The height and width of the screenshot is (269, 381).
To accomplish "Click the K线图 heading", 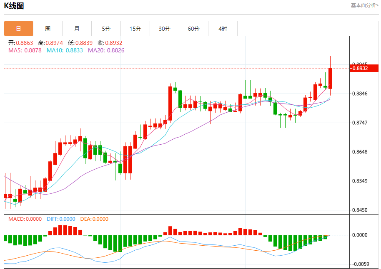I will 14,5.
